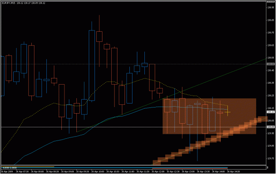Click the 130.85 price scale label
This screenshot has height=174, width=276.
click(x=271, y=20)
